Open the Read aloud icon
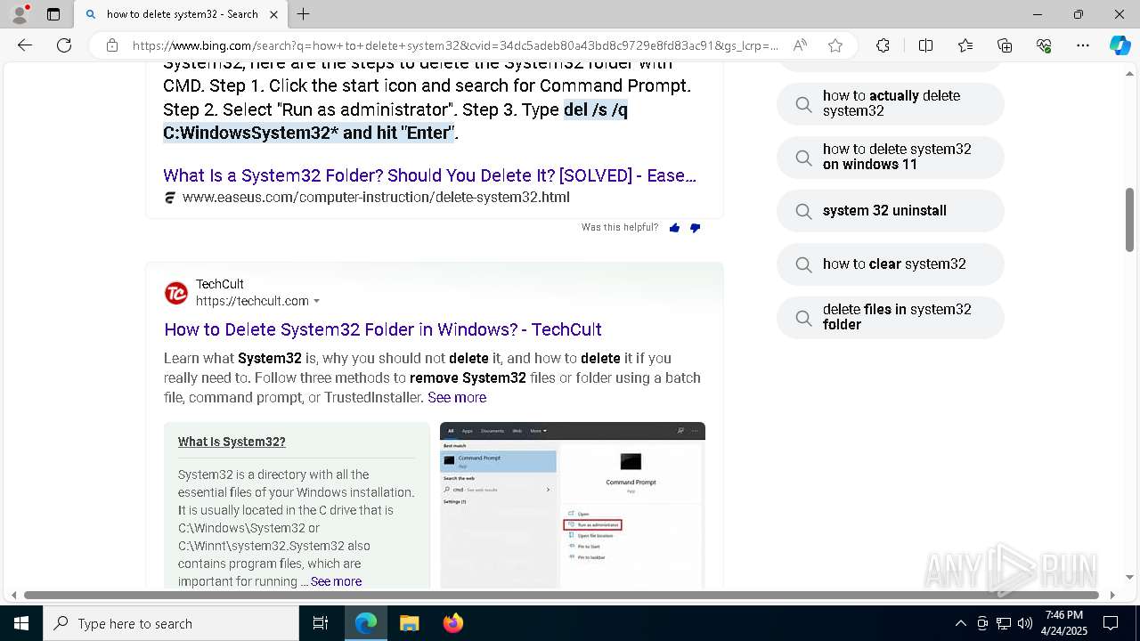The height and width of the screenshot is (641, 1140). [x=800, y=45]
